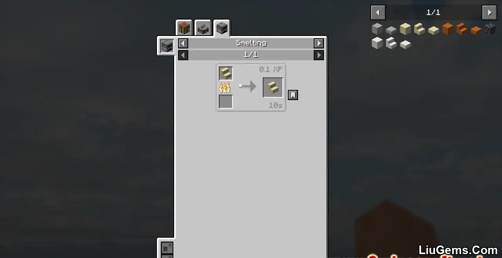Click the sandstone stairs input slot
This screenshot has height=258, width=502.
coord(226,73)
